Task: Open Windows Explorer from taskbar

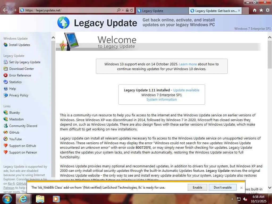Action: tap(40, 199)
